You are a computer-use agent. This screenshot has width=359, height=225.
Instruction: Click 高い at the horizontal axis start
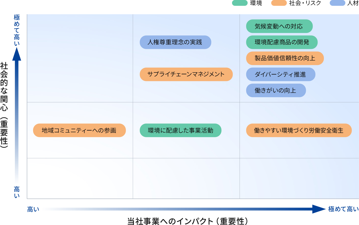click(x=33, y=209)
